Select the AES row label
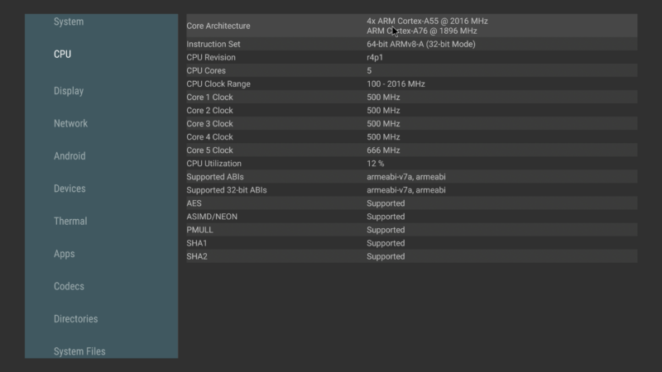662x372 pixels. 194,203
